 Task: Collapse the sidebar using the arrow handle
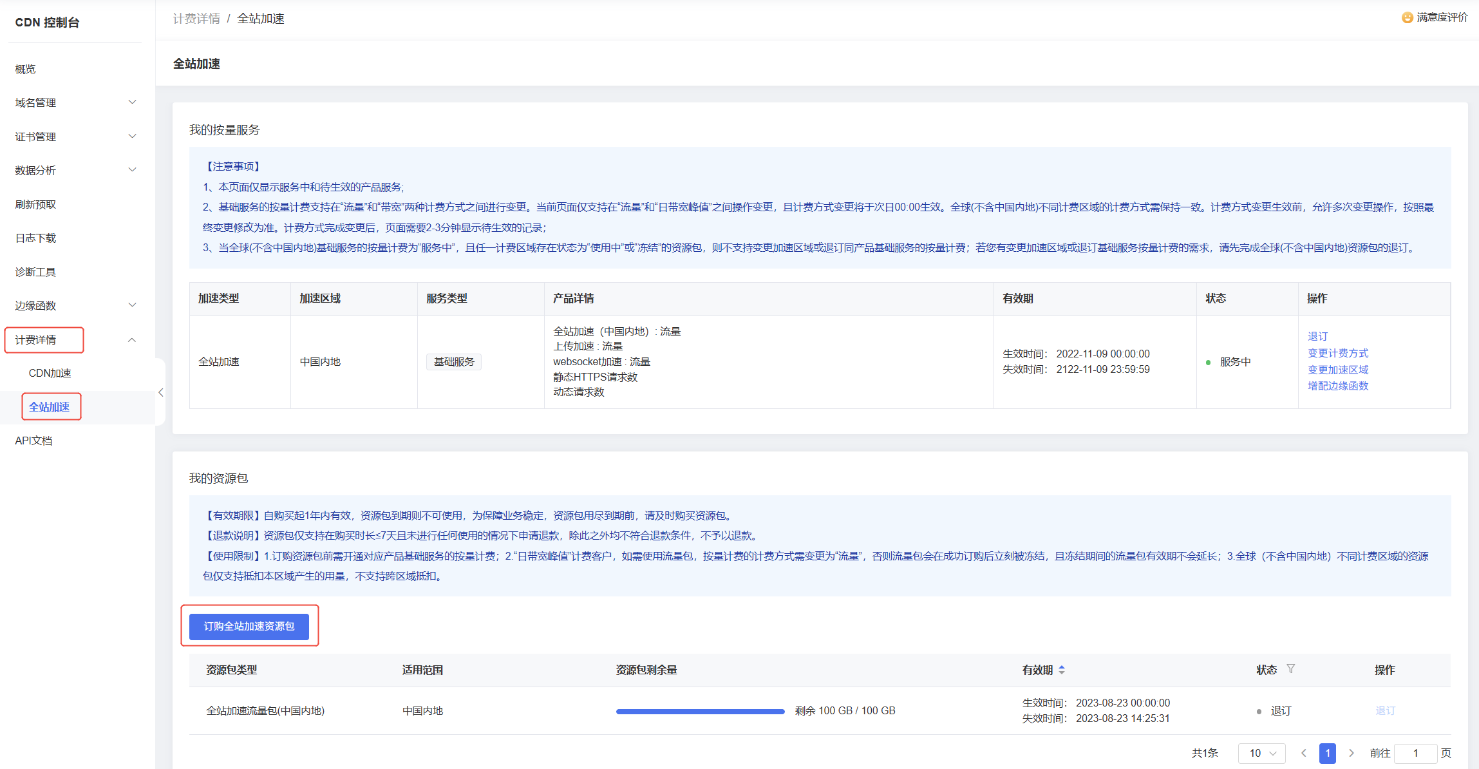(160, 392)
